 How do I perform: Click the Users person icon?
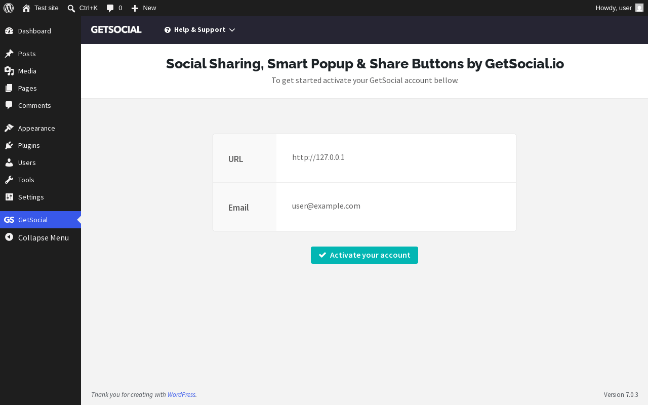click(x=9, y=163)
